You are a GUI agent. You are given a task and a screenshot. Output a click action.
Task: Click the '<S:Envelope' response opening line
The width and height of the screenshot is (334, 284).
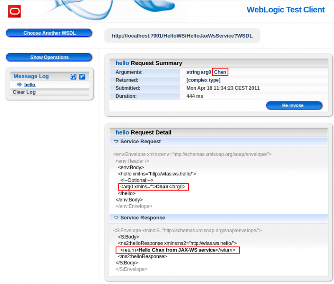tap(187, 231)
